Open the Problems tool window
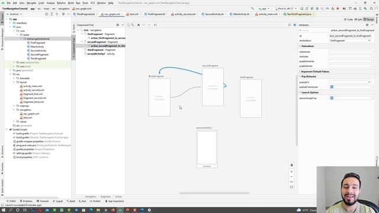379x213 pixels. coord(26,201)
